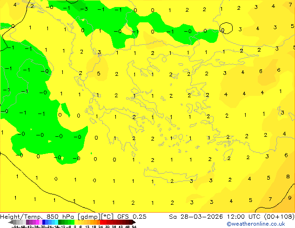The image size is (295, 228).
Task: Pick the bright red swatch above legend value 24
Action: 101,222
